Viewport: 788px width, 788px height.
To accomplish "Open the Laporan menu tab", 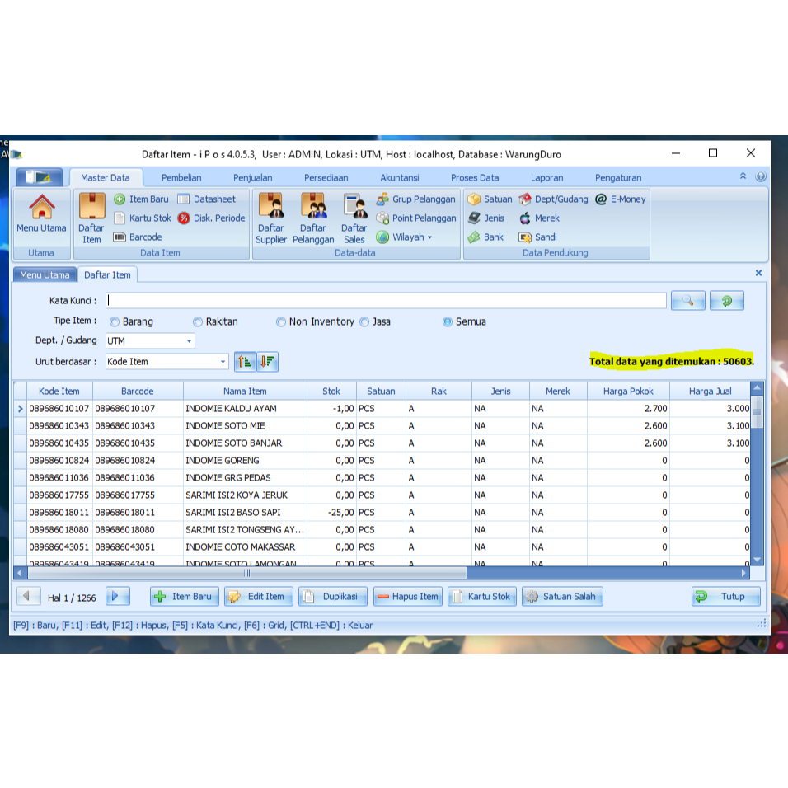I will pos(546,176).
